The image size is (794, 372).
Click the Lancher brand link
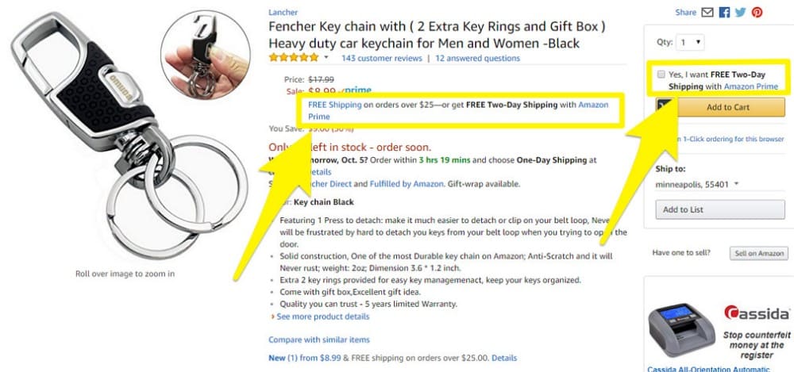tap(283, 13)
